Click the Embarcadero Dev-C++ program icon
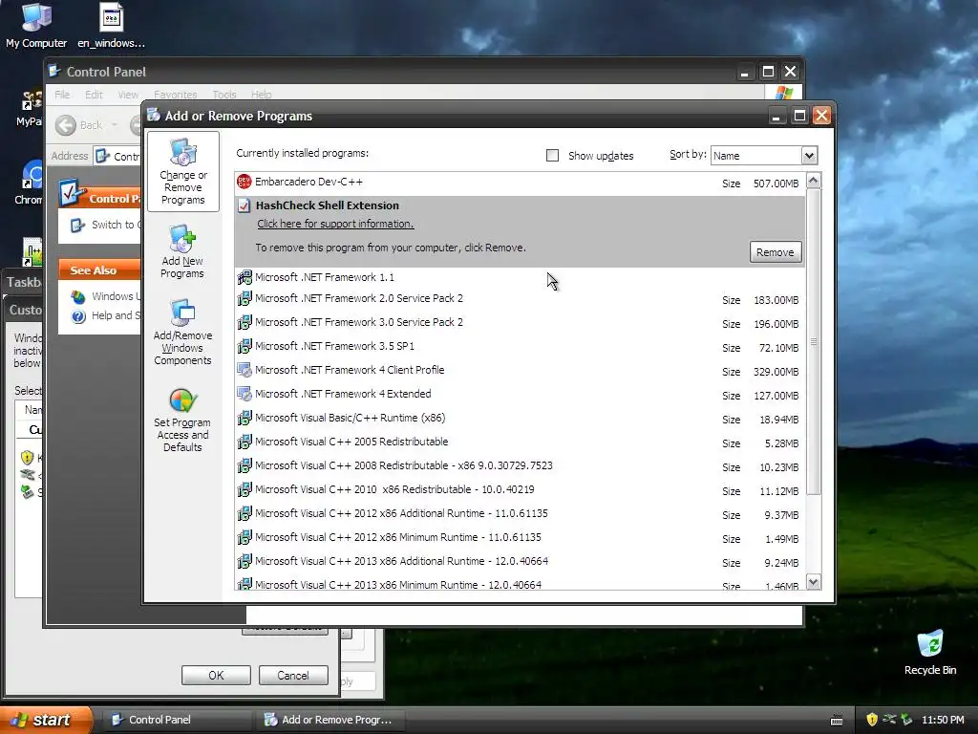The image size is (978, 734). tap(244, 182)
